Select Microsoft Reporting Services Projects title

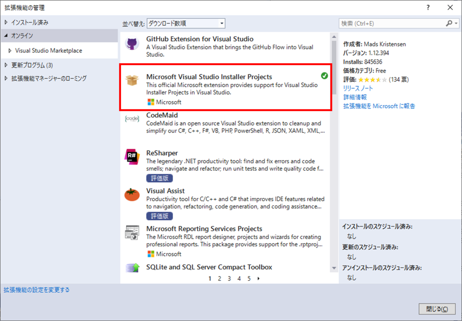(204, 229)
